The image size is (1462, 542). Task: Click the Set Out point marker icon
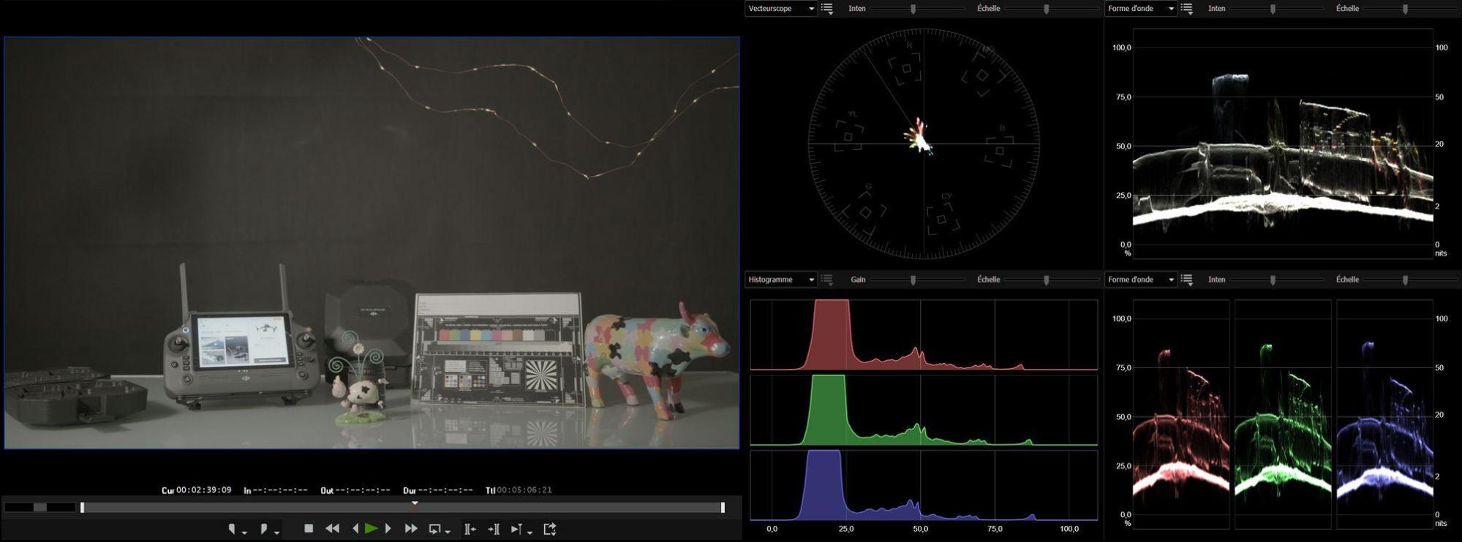(x=265, y=529)
